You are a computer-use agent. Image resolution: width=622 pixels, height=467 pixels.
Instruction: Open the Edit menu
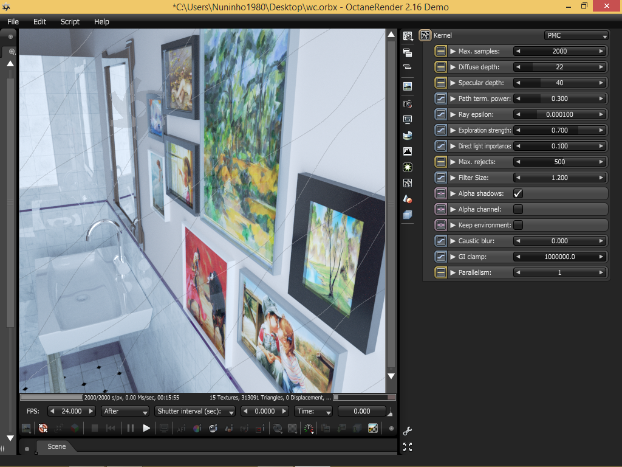(x=39, y=21)
